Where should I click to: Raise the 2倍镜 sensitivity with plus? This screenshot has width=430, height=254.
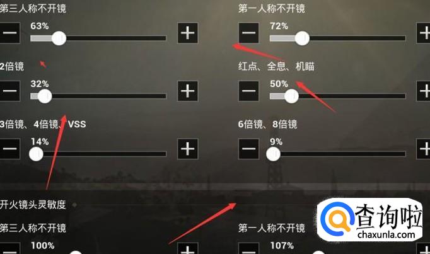tap(188, 91)
